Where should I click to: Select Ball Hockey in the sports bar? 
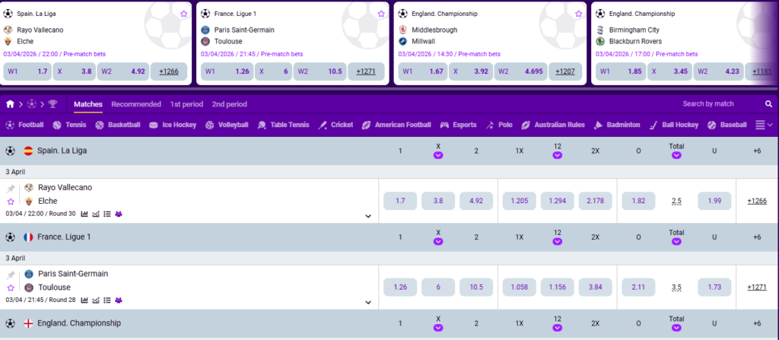click(x=674, y=125)
